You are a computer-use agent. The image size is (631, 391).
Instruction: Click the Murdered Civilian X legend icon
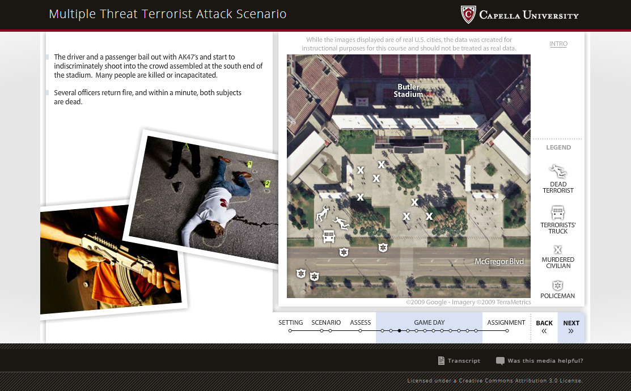pyautogui.click(x=558, y=250)
